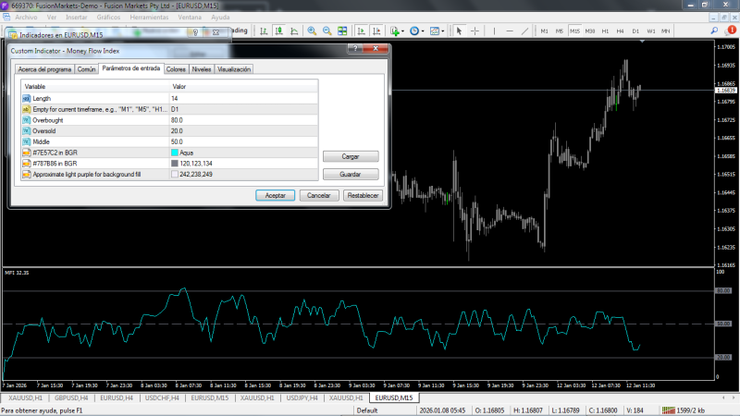
Task: Select the bar chart type icon
Action: [264, 31]
